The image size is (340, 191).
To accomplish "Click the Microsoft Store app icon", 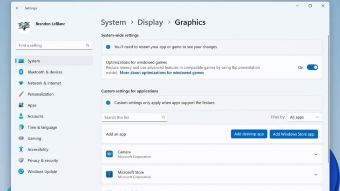I will pyautogui.click(x=109, y=174).
